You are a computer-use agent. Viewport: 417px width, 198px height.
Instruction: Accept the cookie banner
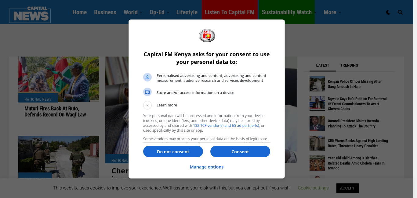(x=347, y=188)
